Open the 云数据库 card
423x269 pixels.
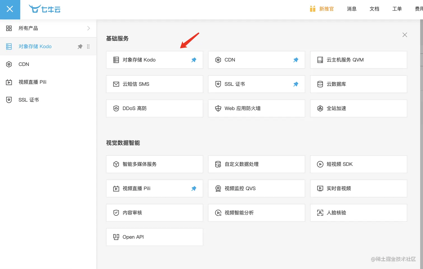(359, 84)
